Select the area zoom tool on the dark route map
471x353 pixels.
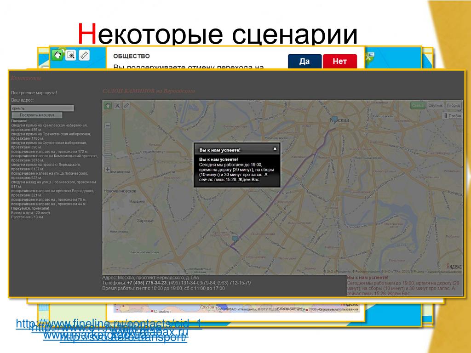tap(117, 105)
